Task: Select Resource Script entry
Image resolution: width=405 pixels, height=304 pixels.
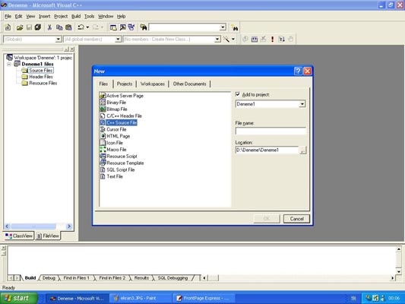Action: (122, 157)
